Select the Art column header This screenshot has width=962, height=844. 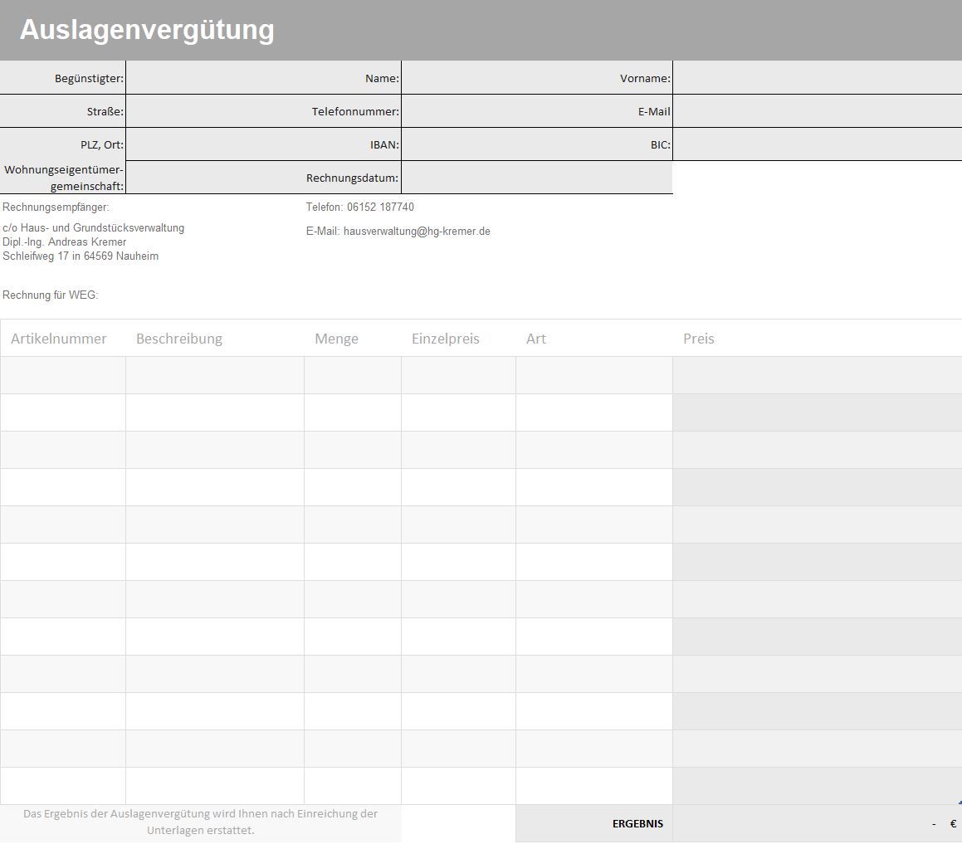(536, 339)
